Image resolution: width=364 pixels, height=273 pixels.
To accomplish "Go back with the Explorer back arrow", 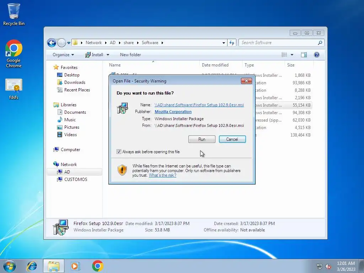I will [x=52, y=43].
